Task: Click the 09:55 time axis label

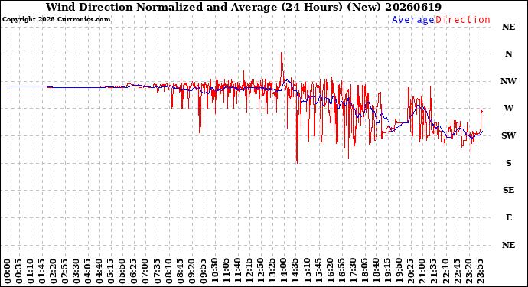Action: (203, 272)
